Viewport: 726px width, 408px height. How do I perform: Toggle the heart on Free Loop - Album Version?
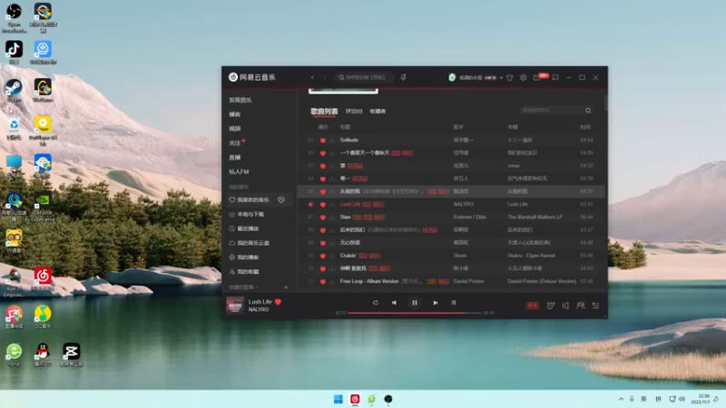click(x=323, y=281)
